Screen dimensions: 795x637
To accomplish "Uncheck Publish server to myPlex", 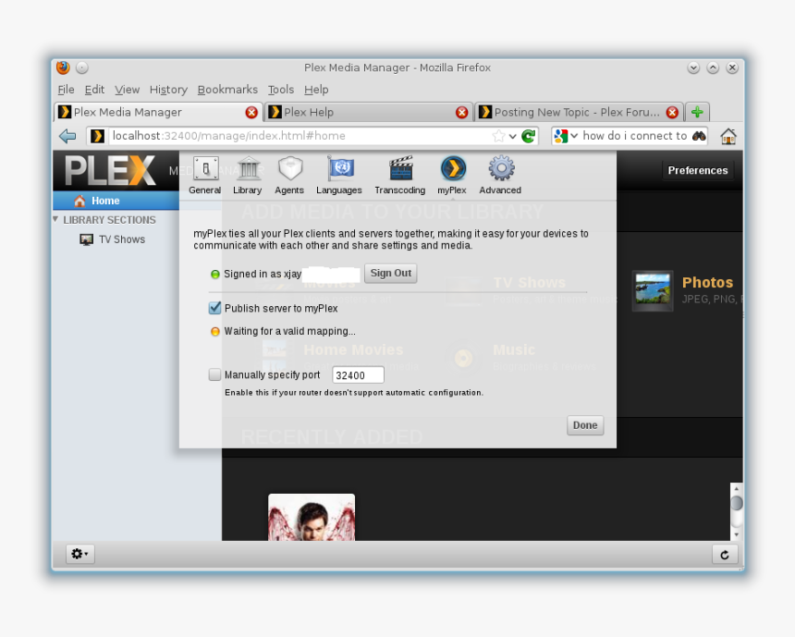I will coord(215,308).
